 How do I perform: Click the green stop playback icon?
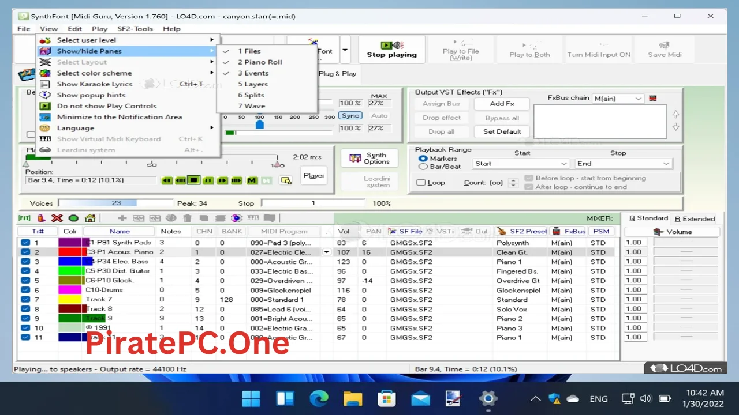pyautogui.click(x=194, y=180)
